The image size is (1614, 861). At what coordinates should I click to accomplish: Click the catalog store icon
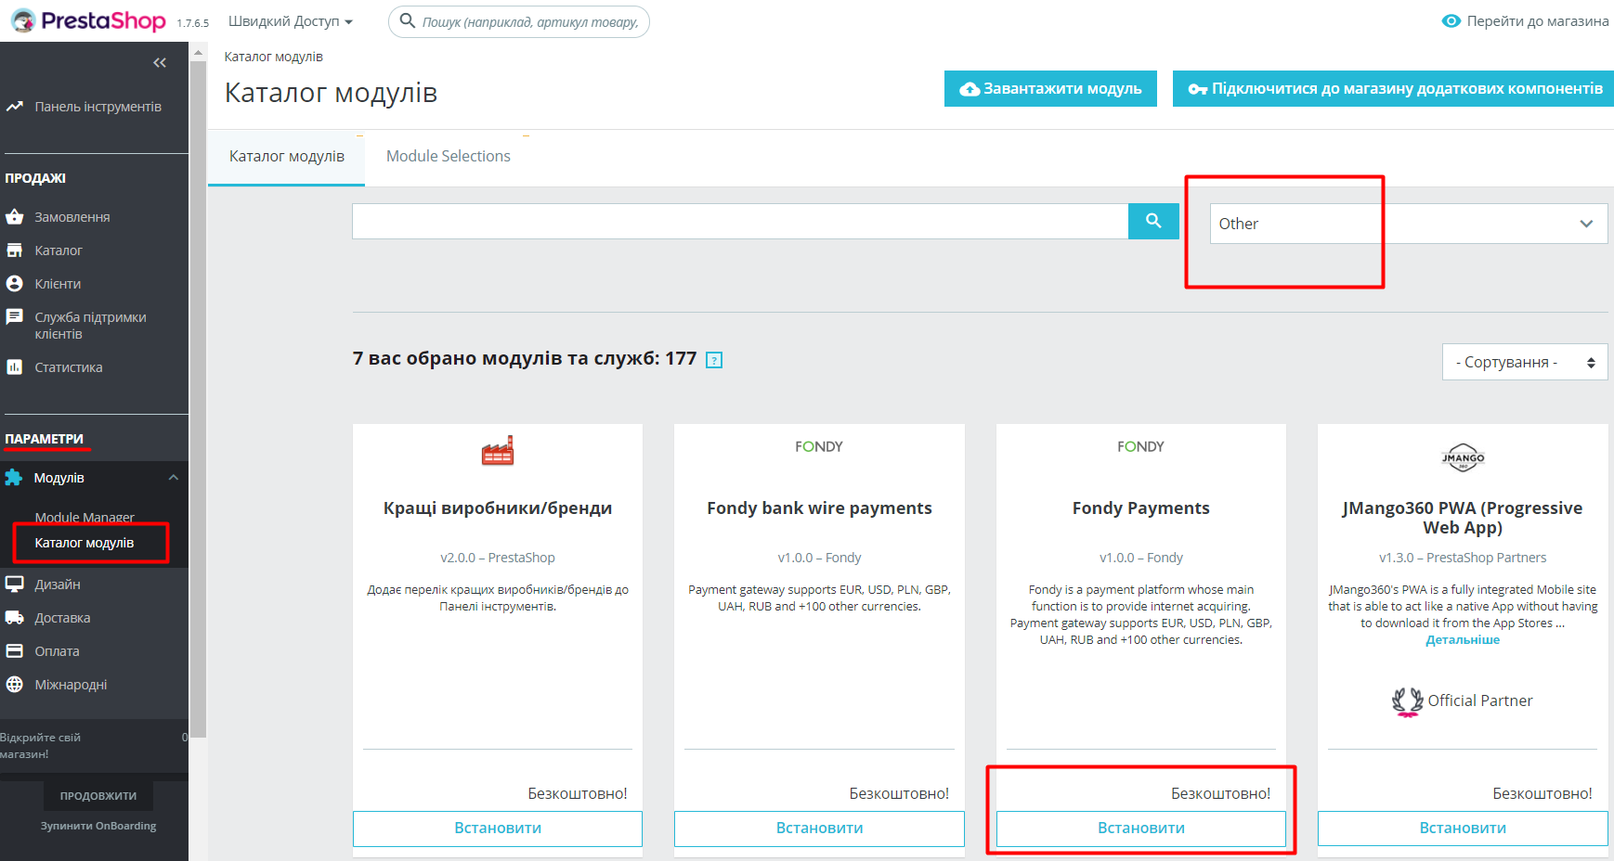(x=14, y=251)
